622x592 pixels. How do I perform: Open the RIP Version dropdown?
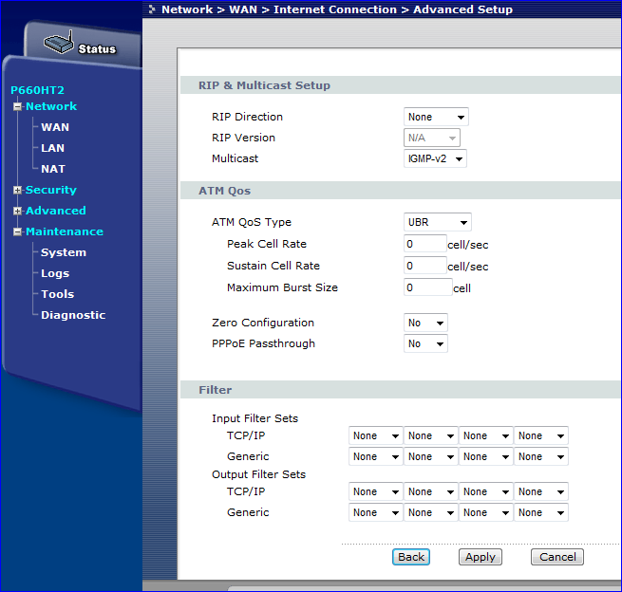pyautogui.click(x=432, y=138)
